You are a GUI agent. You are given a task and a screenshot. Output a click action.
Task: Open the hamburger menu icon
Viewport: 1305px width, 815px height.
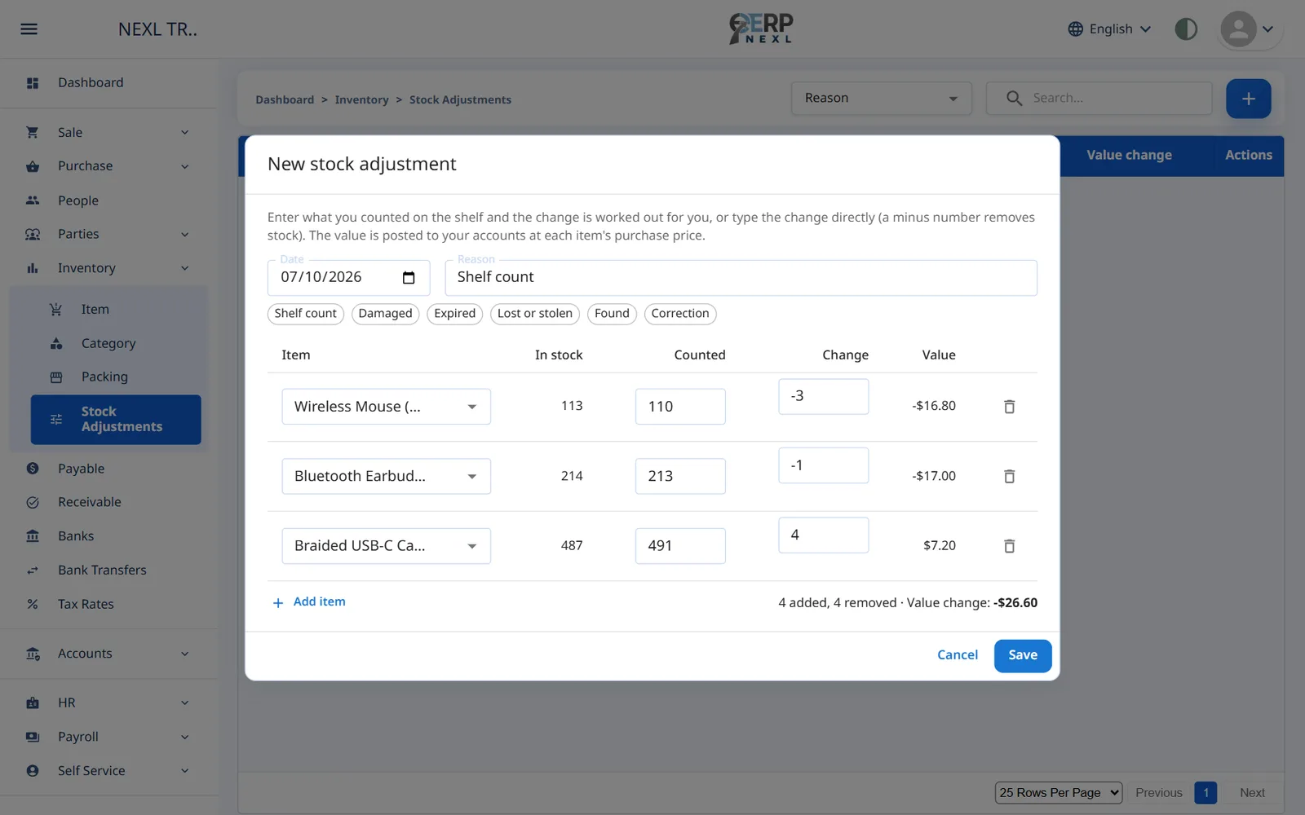click(29, 29)
